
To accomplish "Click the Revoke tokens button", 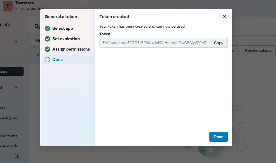I will click(x=258, y=50).
